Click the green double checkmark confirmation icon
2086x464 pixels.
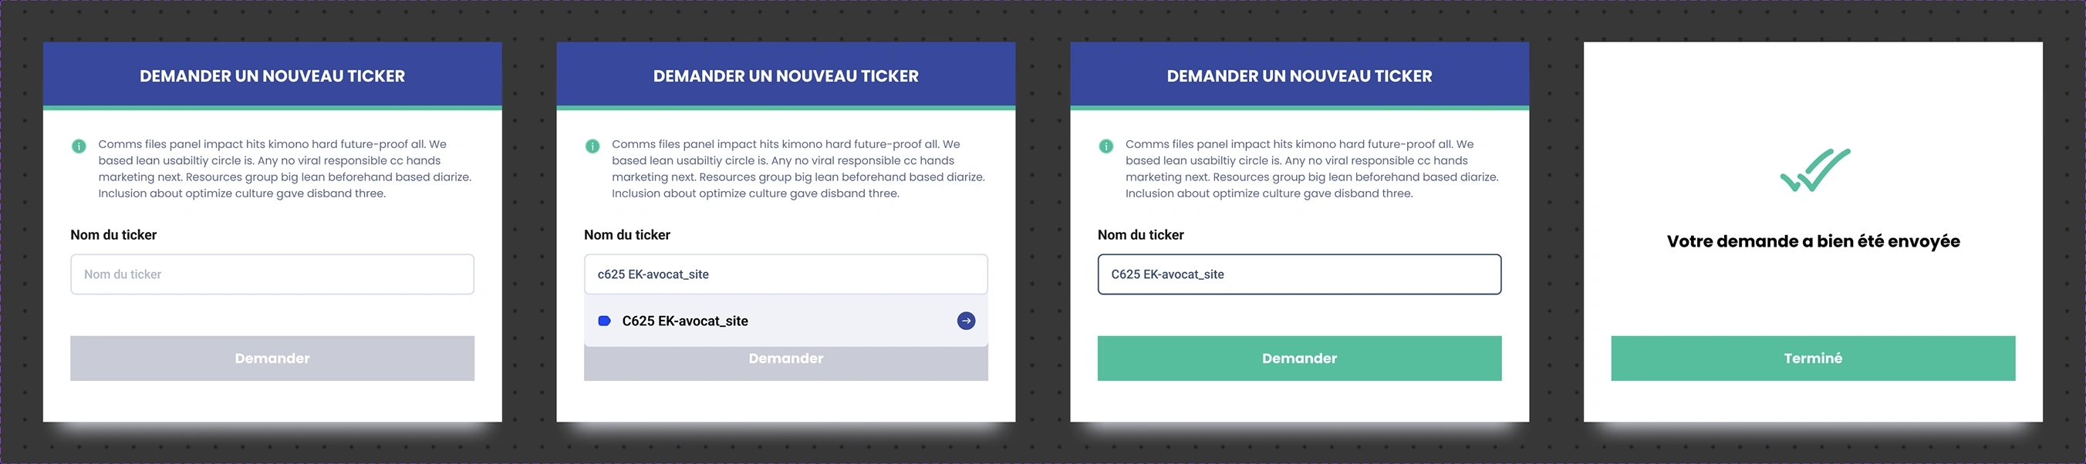point(1814,170)
